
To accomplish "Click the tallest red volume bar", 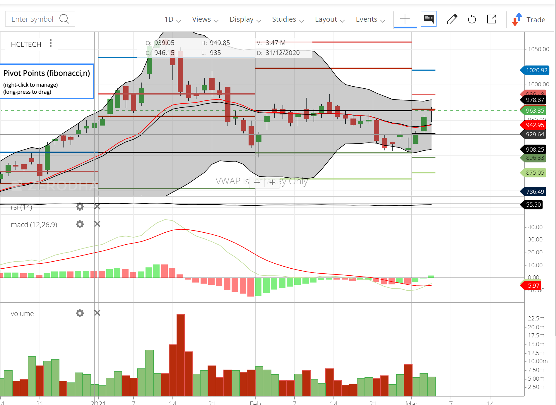I will coord(181,355).
